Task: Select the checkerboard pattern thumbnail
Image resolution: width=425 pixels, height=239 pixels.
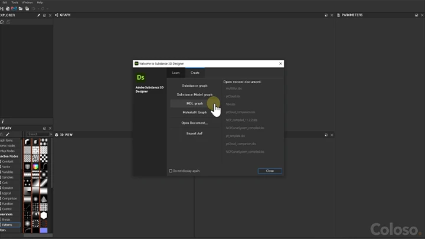Action: tap(44, 158)
